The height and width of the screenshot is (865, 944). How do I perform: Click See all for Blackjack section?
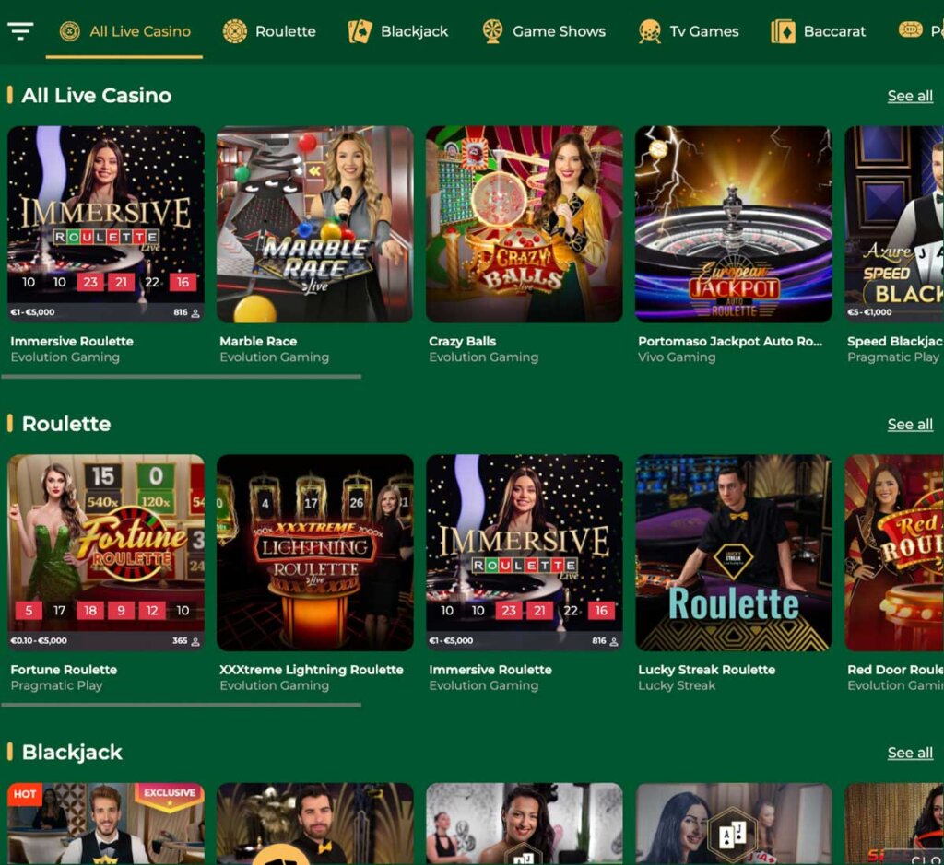[x=910, y=753]
